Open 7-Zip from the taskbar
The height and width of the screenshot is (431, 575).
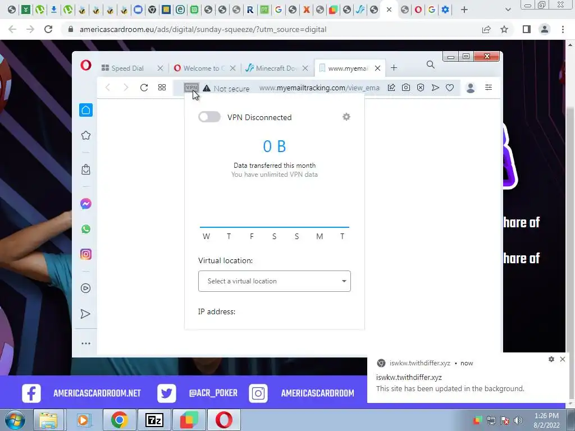coord(154,420)
